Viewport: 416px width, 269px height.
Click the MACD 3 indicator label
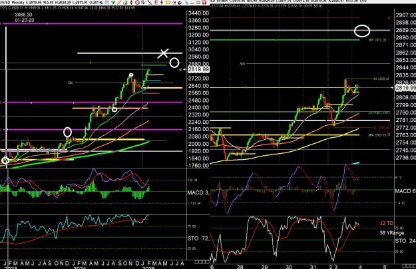click(x=198, y=192)
